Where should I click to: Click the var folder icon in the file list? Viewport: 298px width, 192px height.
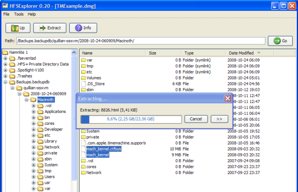[83, 60]
